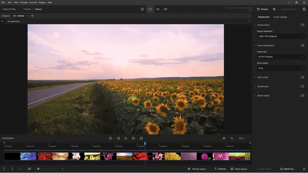Mute the preview audio with the speaker icon
308x173 pixels.
click(x=224, y=138)
